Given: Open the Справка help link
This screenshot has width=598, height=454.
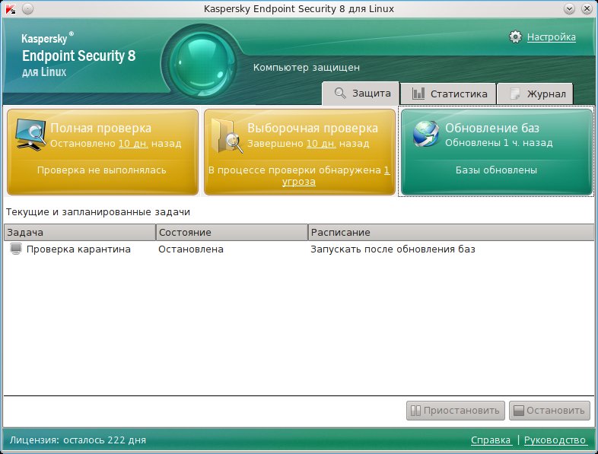Looking at the screenshot, I should [x=491, y=440].
